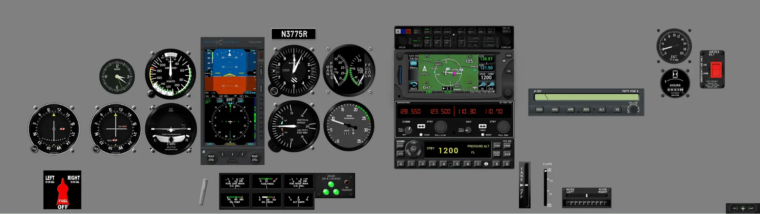
Task: Toggle DME audio on the audio panel
Action: [481, 31]
